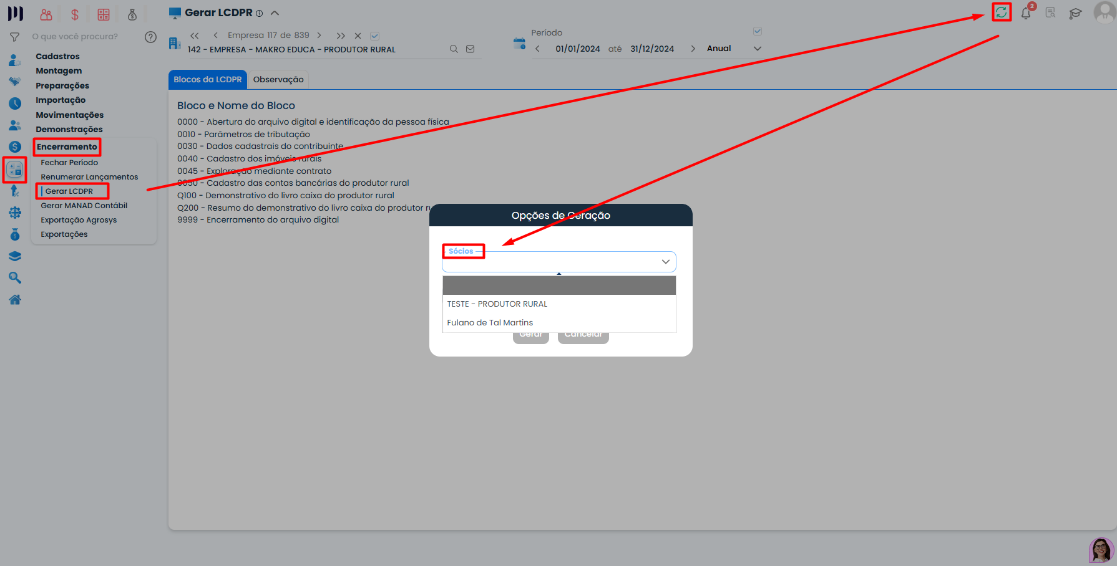
Task: Open the user profile avatar
Action: [x=1105, y=12]
